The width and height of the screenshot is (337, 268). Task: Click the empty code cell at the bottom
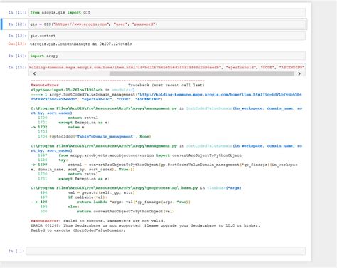[166, 251]
